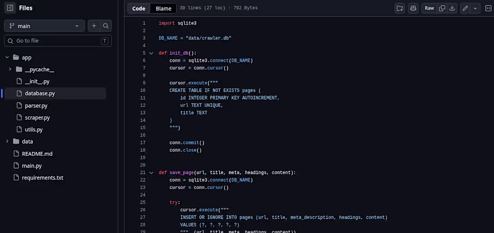Click line number 3
The image size is (494, 233).
click(x=144, y=38)
